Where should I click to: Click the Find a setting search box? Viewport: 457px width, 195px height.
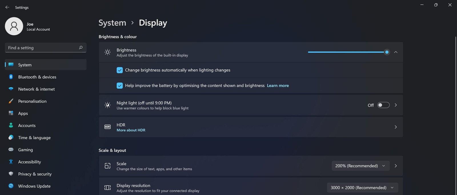(x=43, y=48)
